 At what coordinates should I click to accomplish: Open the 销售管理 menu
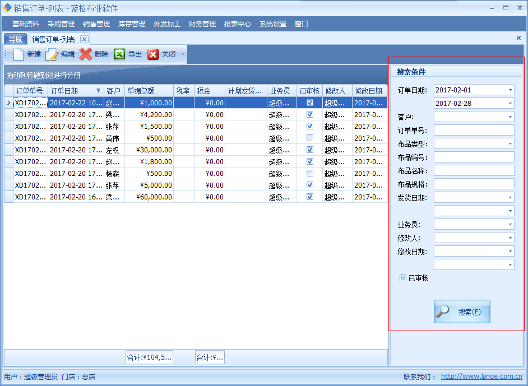[96, 24]
